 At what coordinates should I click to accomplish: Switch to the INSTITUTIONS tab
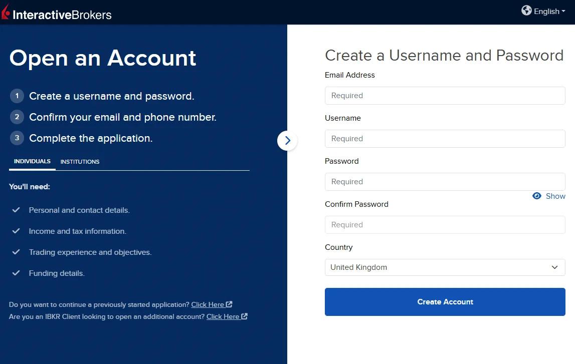pyautogui.click(x=80, y=161)
